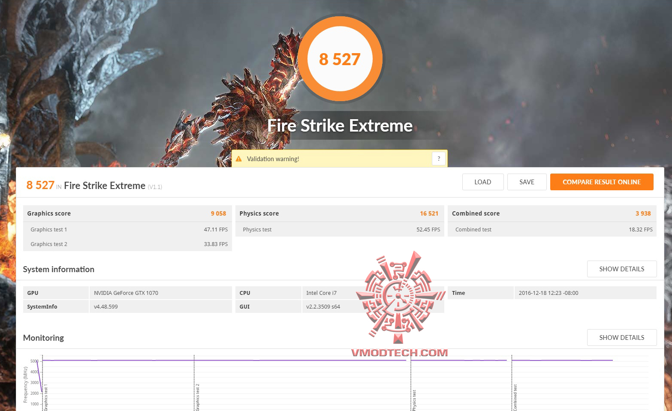Click the LOAD button
The width and height of the screenshot is (672, 411).
pos(483,182)
